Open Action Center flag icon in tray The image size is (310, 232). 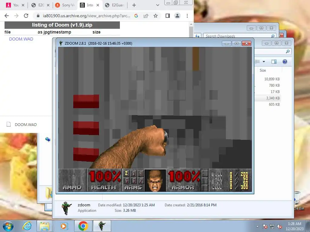[265, 226]
